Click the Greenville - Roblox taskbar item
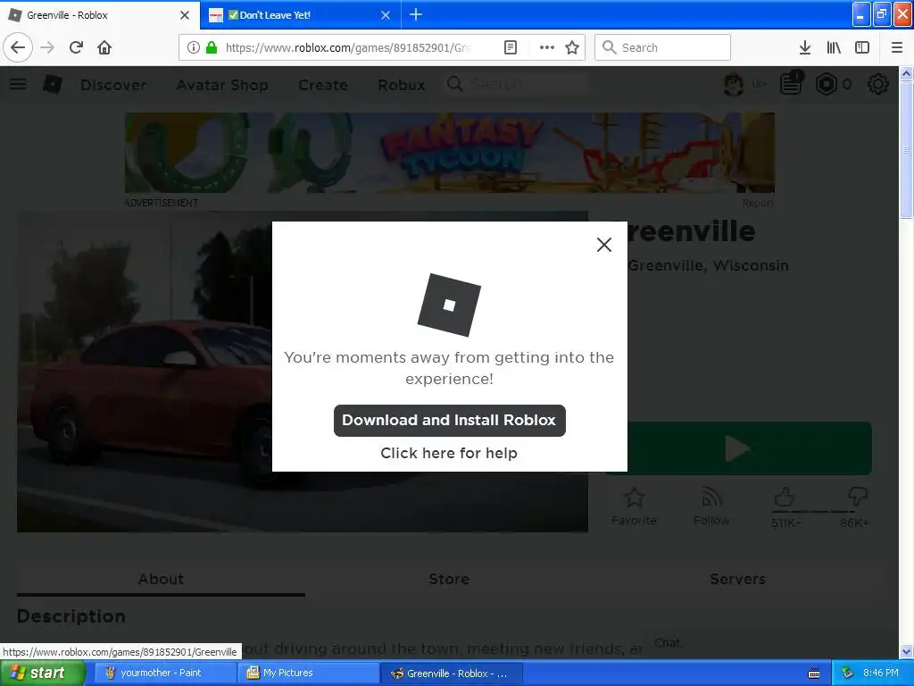The height and width of the screenshot is (686, 914). pos(452,673)
